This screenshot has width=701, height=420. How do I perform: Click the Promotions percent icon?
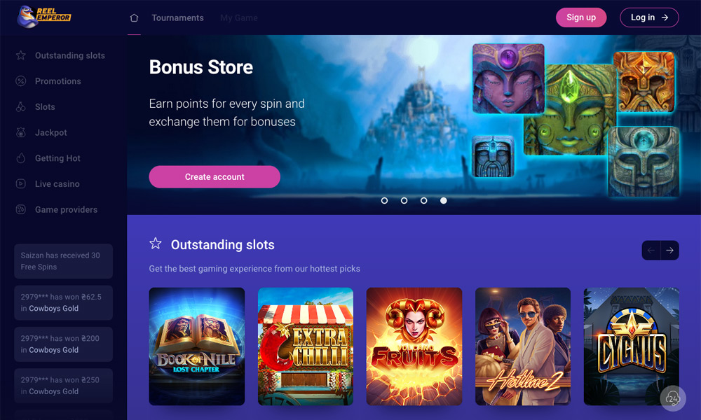tap(20, 81)
